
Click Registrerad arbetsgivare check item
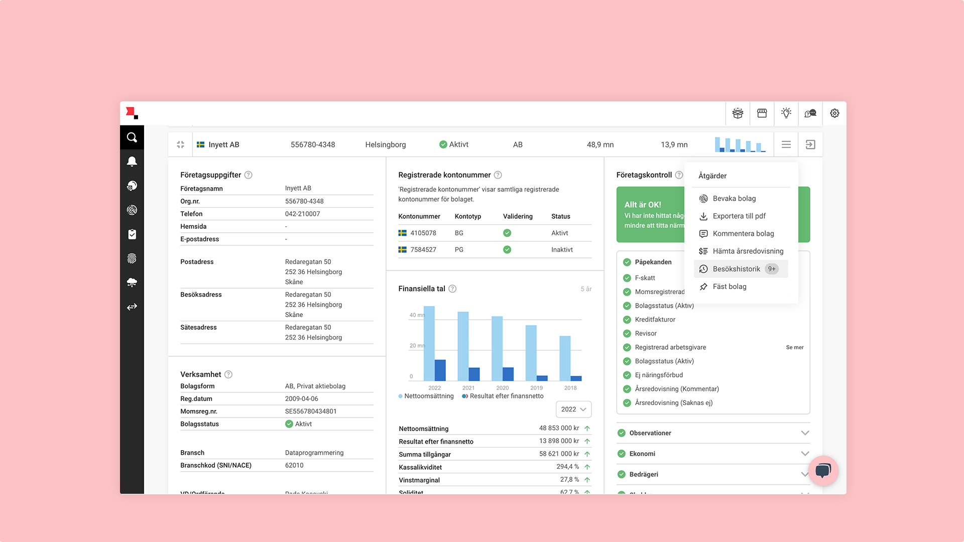click(670, 347)
